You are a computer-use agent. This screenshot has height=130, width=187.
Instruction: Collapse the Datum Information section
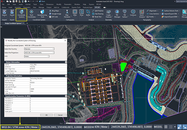(66, 62)
